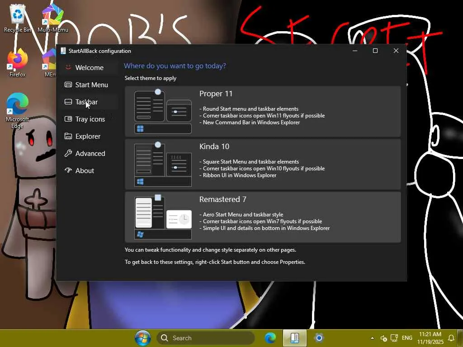Click the network tray icon
The image size is (463, 347).
tap(394, 338)
